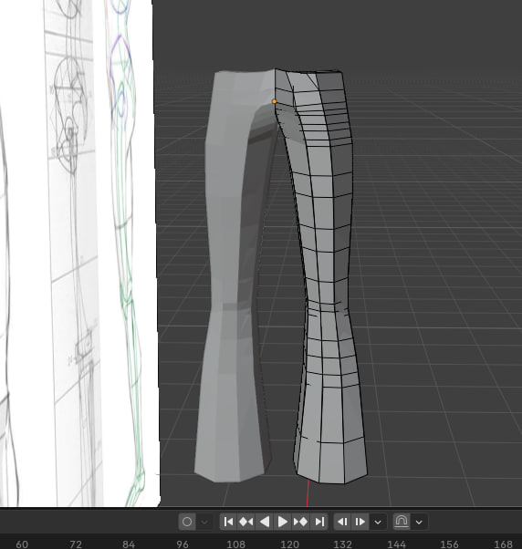
Task: Play the animation forward
Action: tap(282, 522)
